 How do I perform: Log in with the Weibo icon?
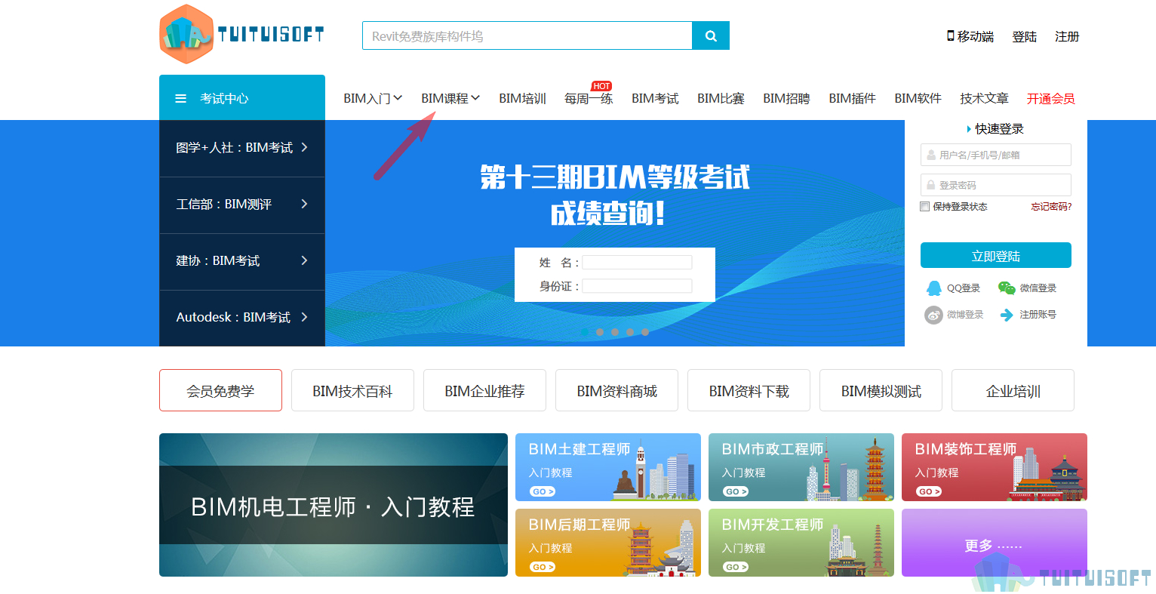point(934,315)
